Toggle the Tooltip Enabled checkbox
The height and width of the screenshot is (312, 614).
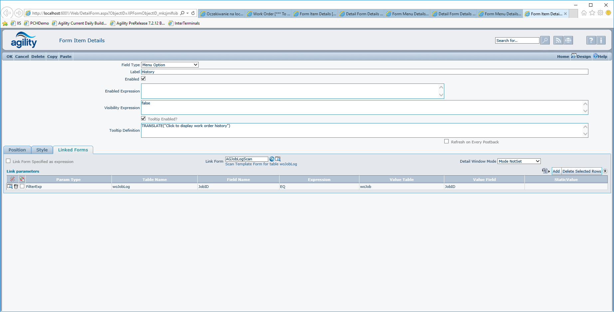[x=143, y=119]
